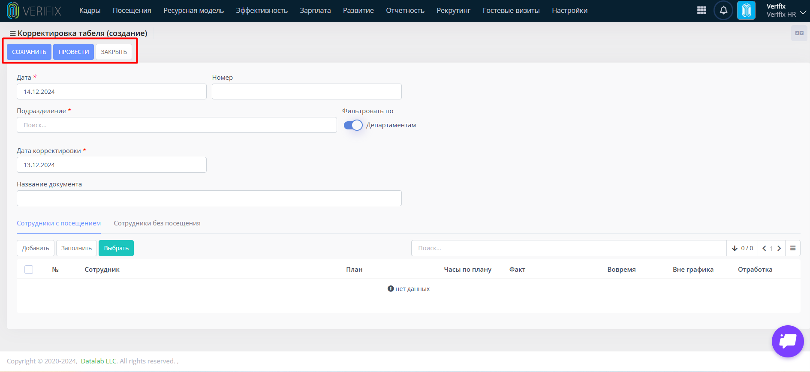The width and height of the screenshot is (810, 372).
Task: Open the Ресурсная модель menu
Action: click(194, 10)
